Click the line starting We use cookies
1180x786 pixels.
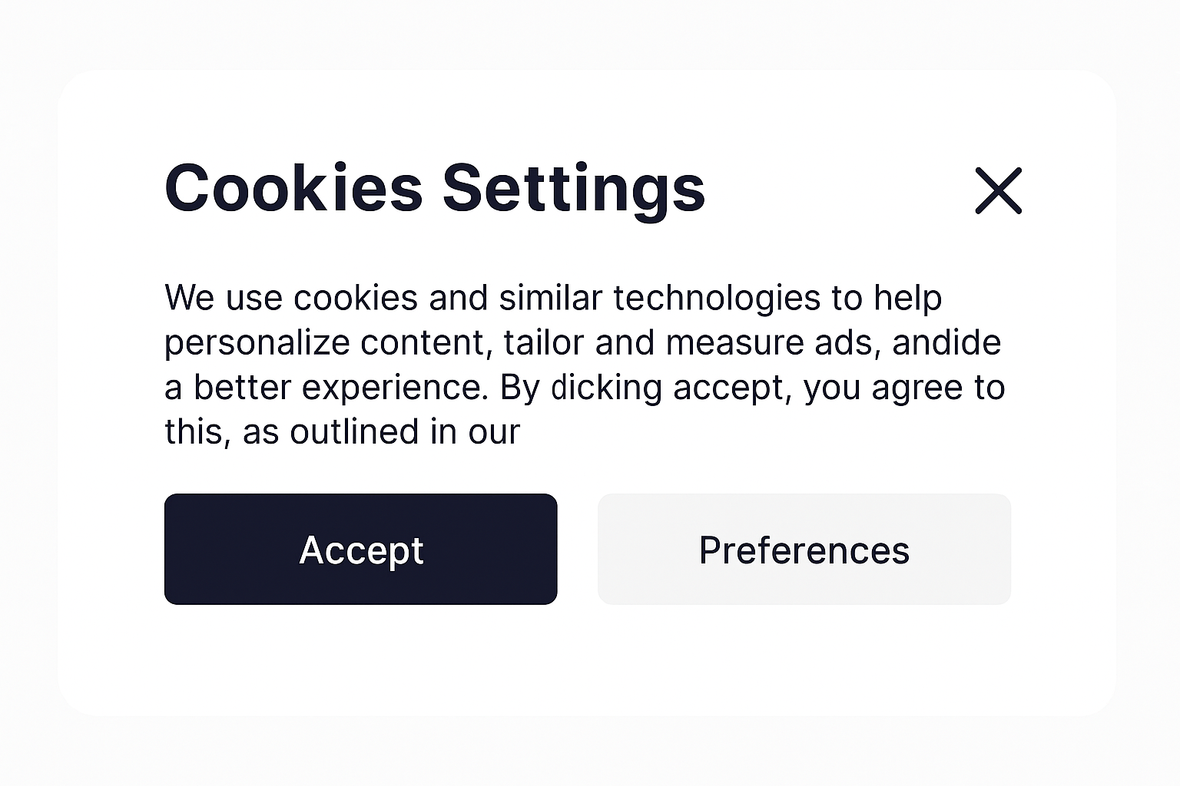tap(553, 299)
